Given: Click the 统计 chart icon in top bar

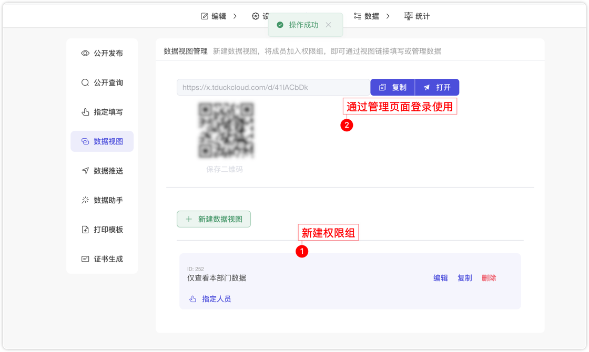Looking at the screenshot, I should pos(408,16).
